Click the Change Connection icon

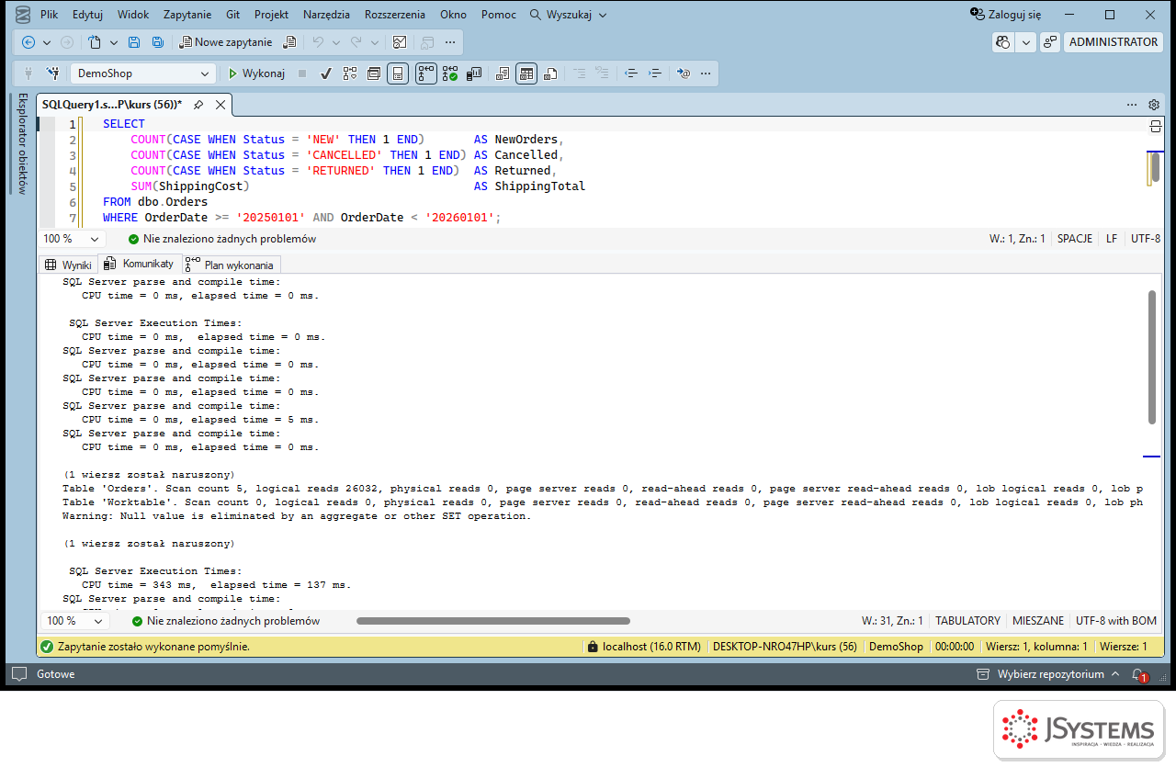52,73
